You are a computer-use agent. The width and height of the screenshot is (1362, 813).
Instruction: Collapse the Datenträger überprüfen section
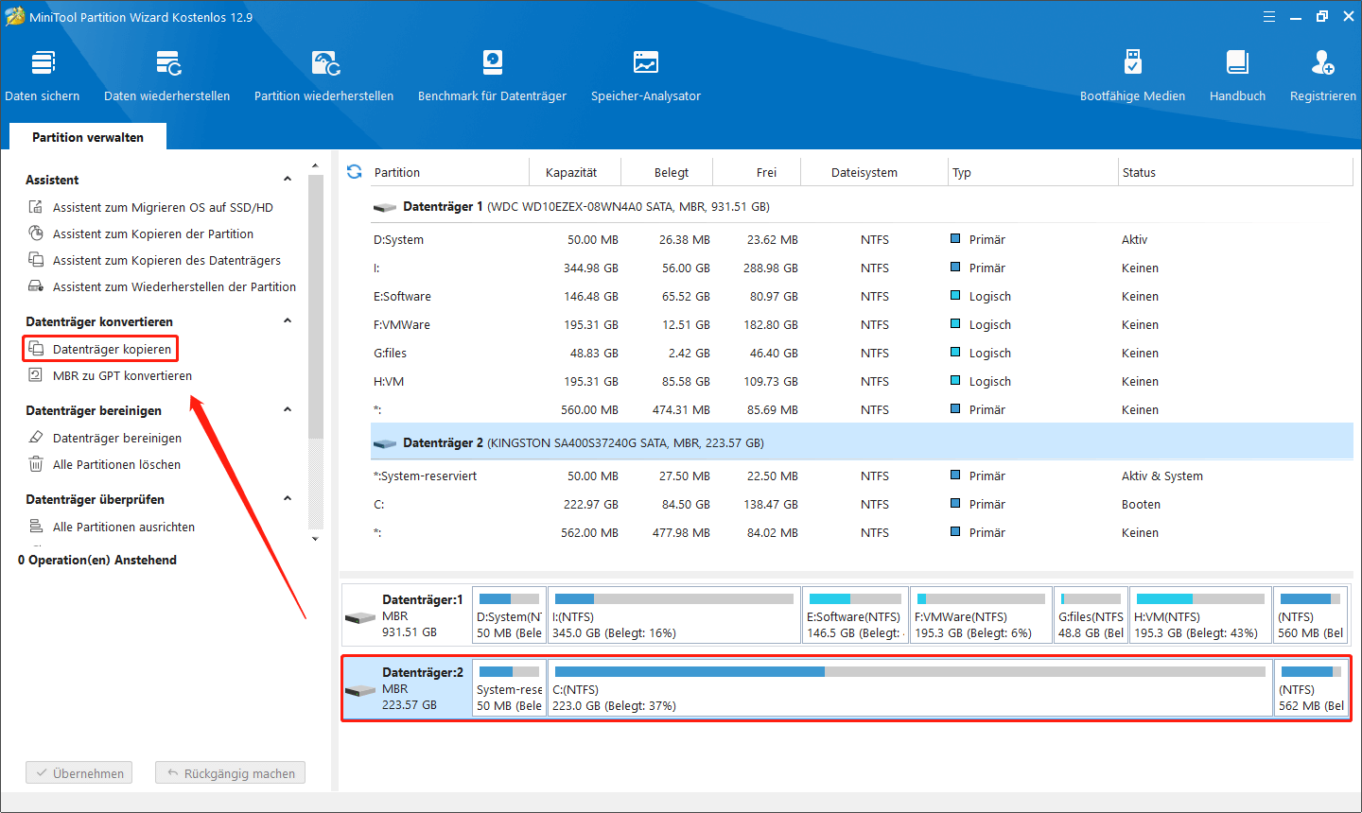click(x=288, y=499)
